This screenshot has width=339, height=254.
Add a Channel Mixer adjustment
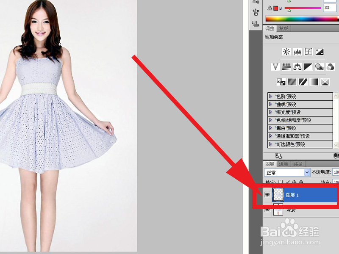[330, 67]
